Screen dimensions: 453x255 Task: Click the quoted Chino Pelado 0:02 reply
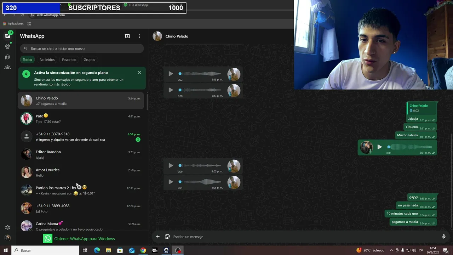pyautogui.click(x=422, y=108)
